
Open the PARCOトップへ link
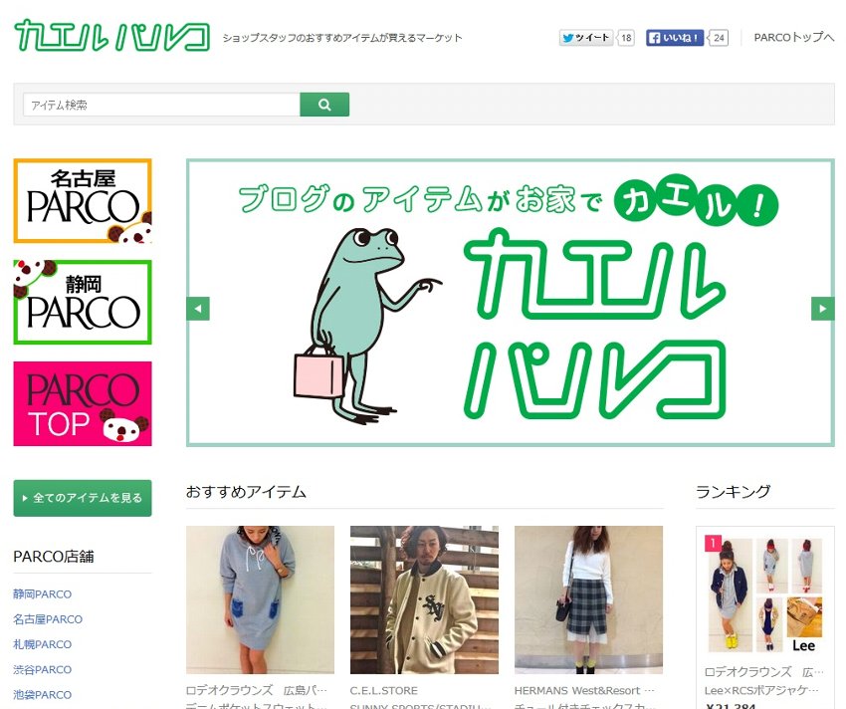pos(793,37)
